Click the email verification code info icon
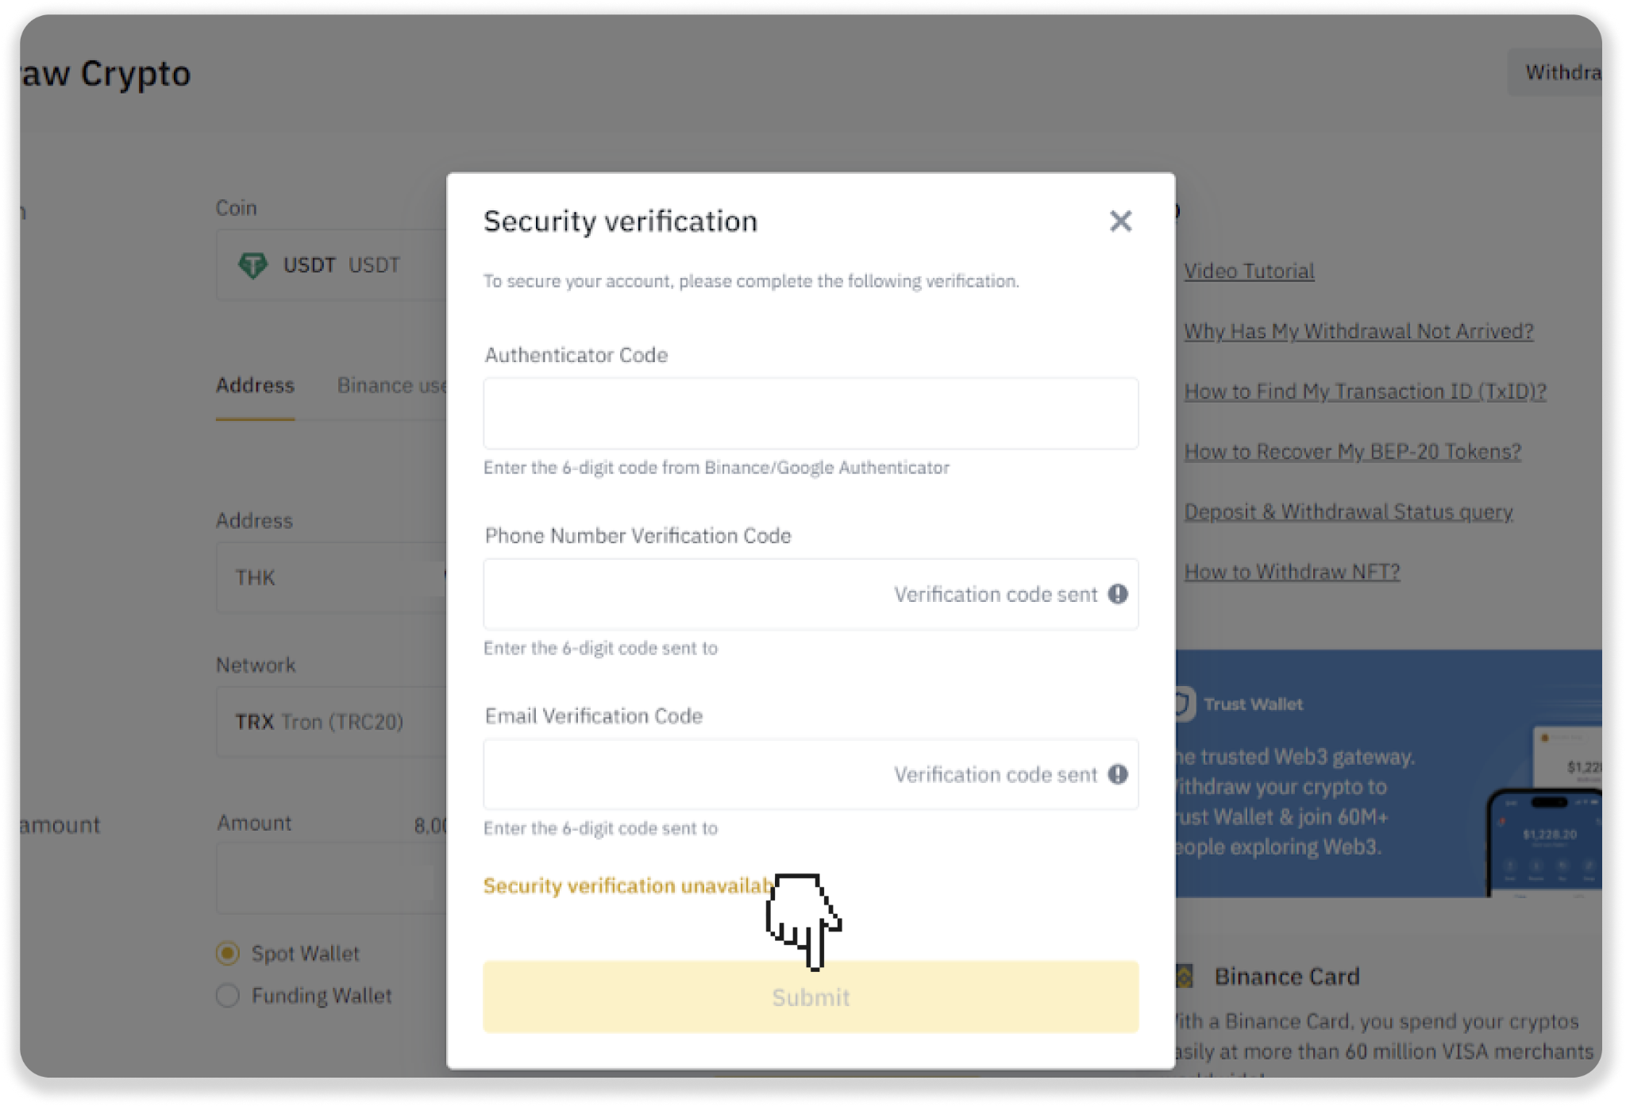Viewport: 1626px width, 1107px height. point(1118,774)
